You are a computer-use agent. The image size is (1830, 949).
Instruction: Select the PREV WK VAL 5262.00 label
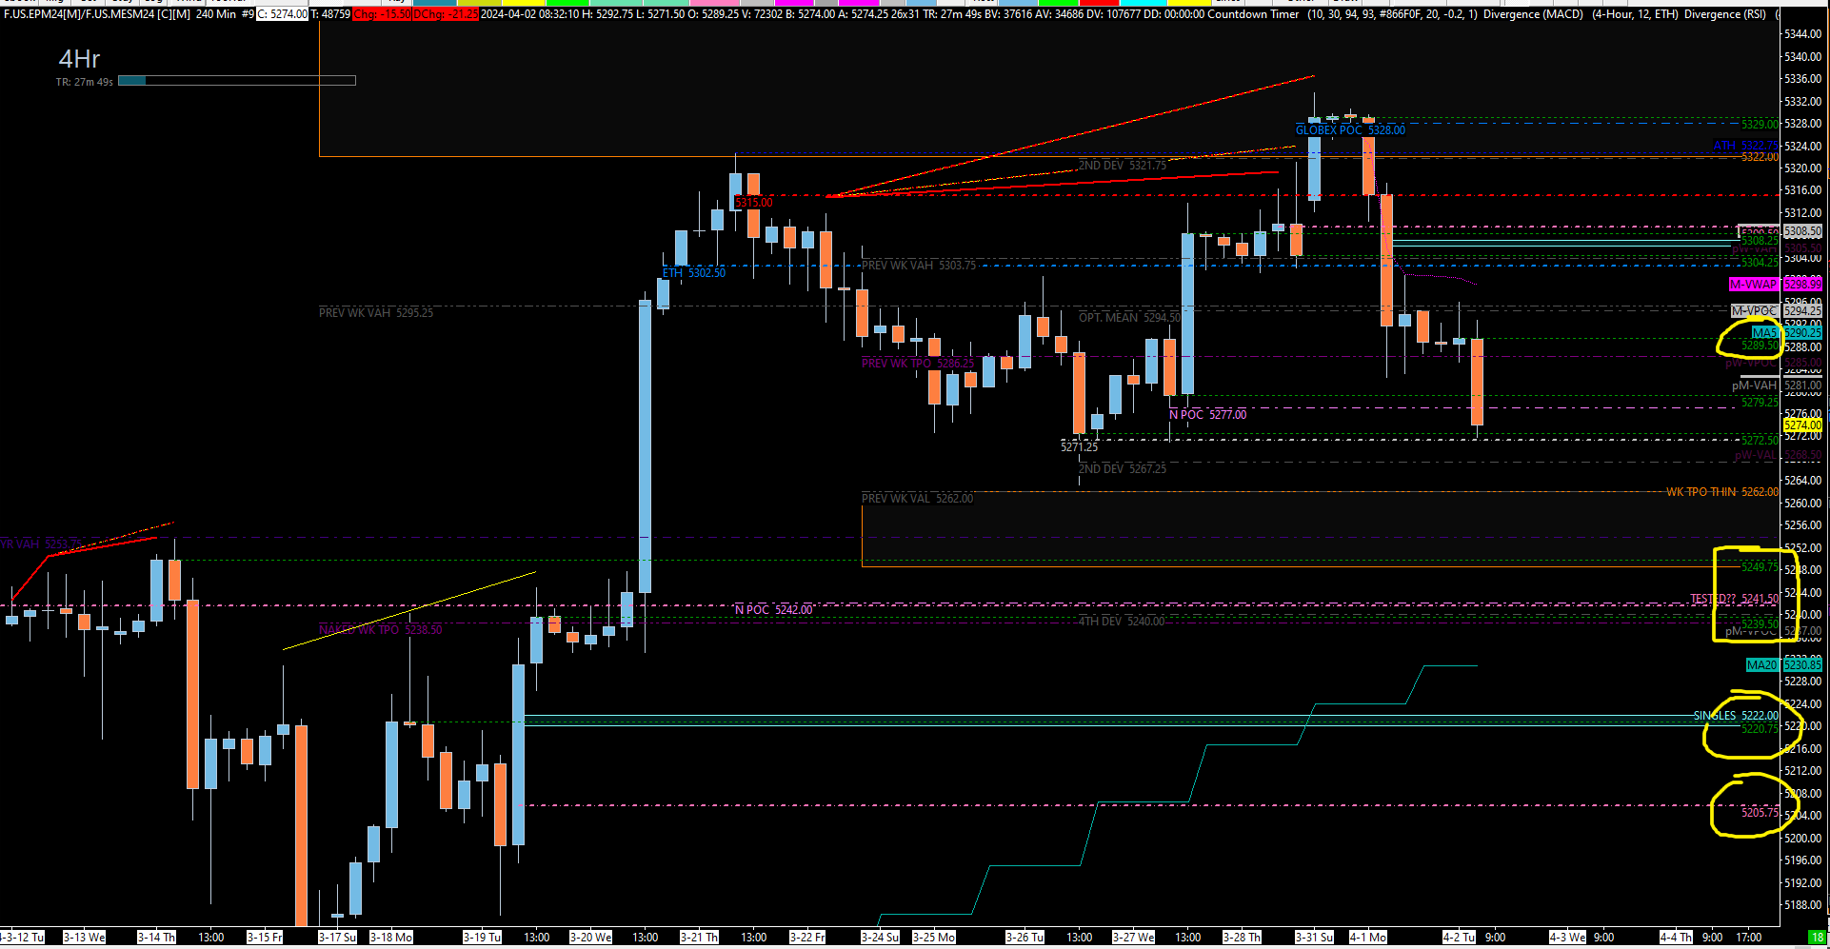pos(917,499)
